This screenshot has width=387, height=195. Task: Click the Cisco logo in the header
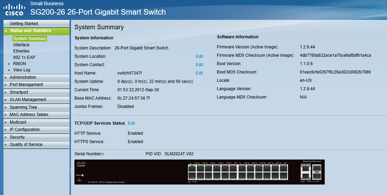[14, 10]
